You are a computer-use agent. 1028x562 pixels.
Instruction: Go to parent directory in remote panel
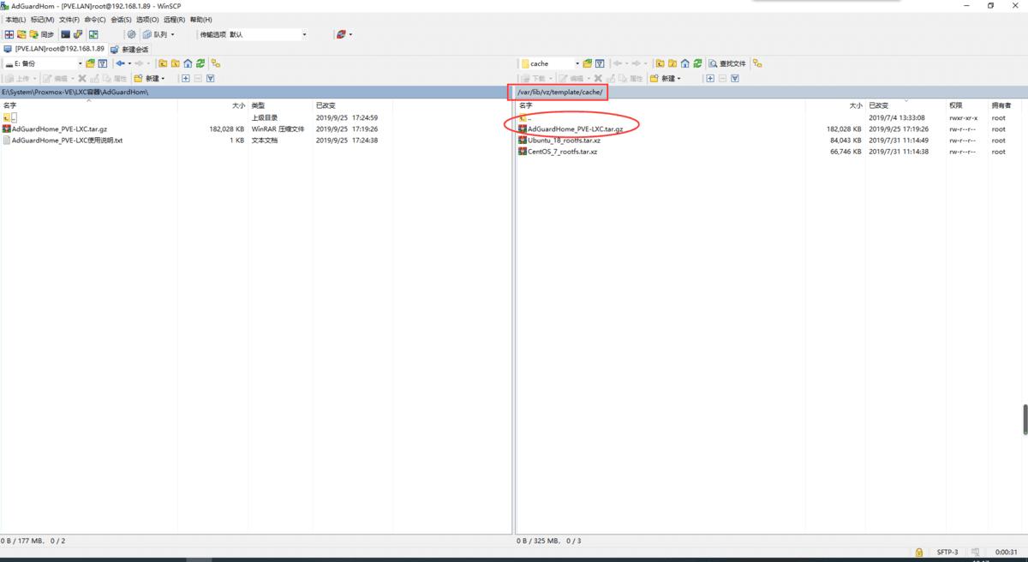tap(660, 63)
